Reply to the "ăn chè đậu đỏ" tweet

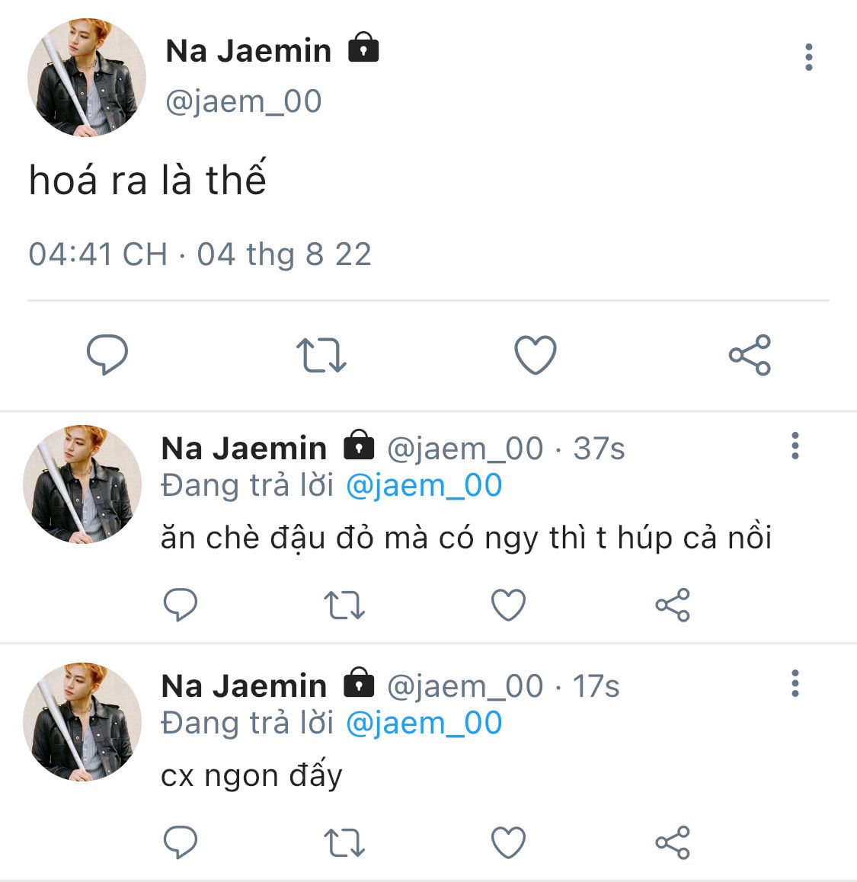(x=181, y=606)
